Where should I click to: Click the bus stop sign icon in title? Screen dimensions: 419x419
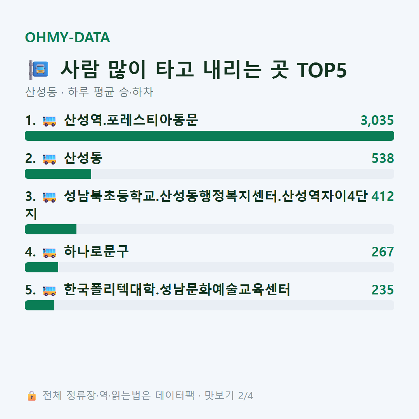click(x=38, y=70)
